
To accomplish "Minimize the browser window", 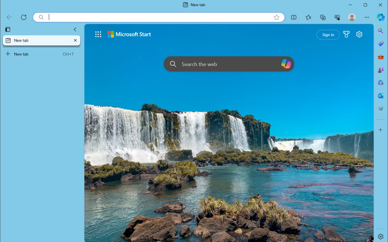I will [x=351, y=5].
